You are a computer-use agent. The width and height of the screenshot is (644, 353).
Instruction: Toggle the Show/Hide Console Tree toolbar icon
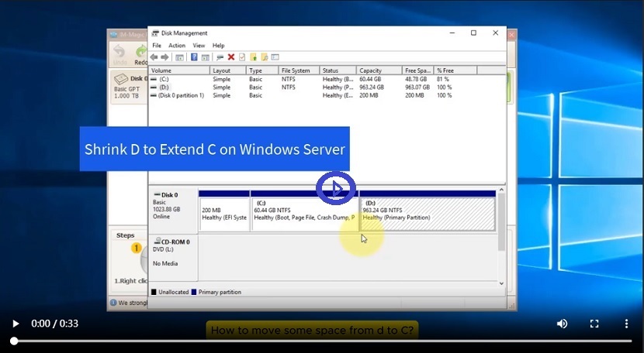tap(179, 57)
